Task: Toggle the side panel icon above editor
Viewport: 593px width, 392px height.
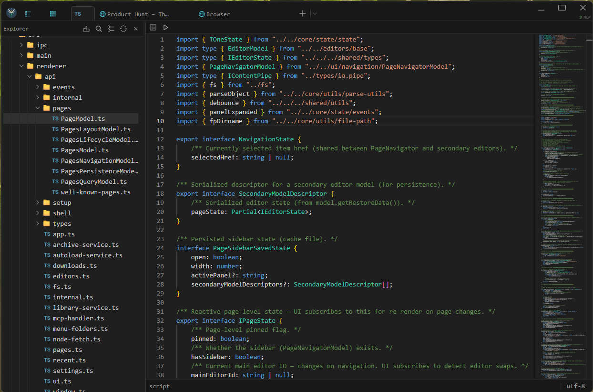Action: coord(153,28)
